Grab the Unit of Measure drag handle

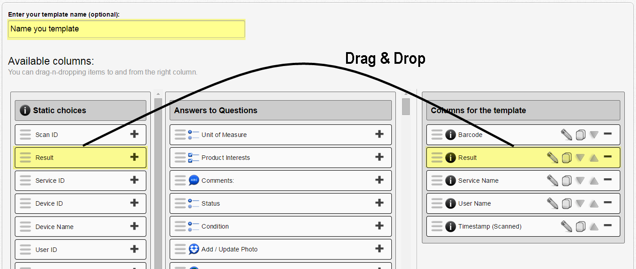coord(180,134)
